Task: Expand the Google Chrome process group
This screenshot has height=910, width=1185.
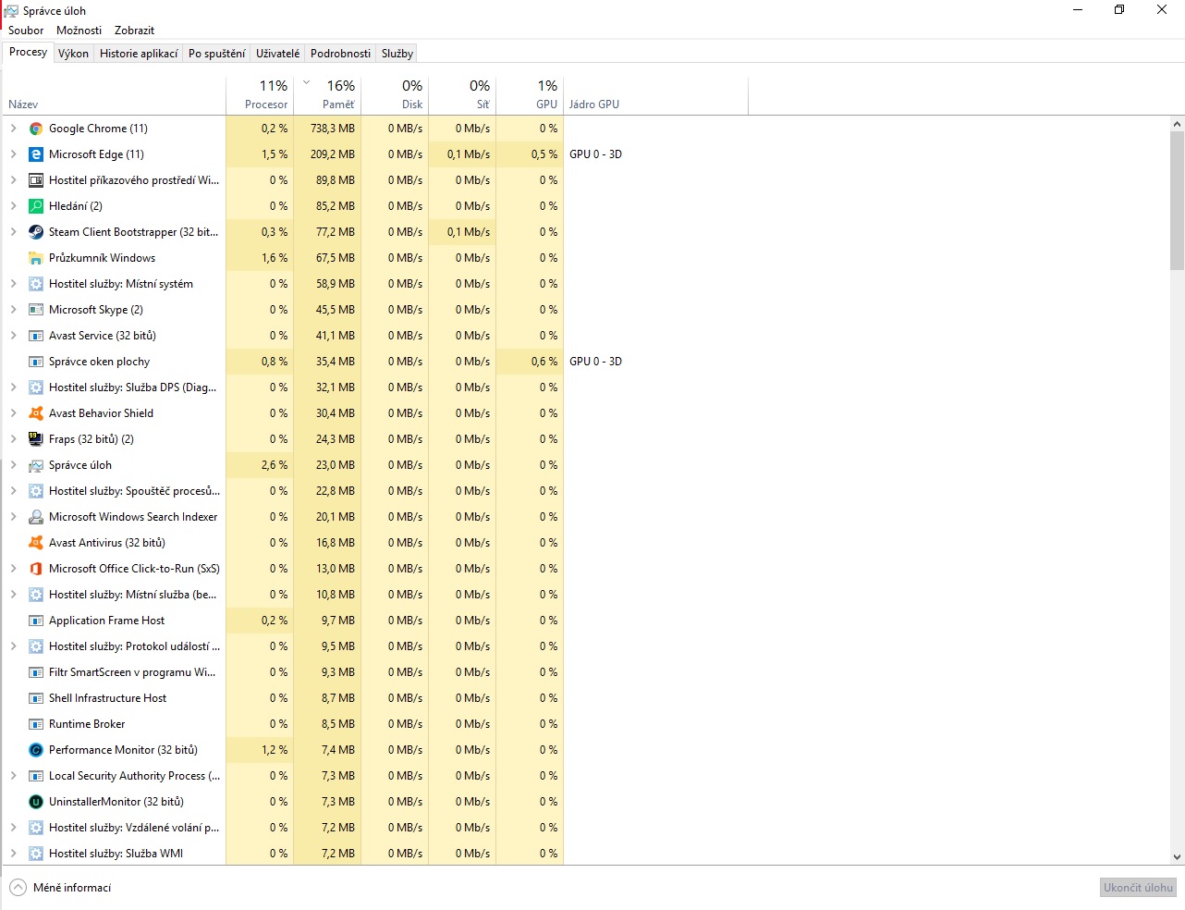Action: (x=13, y=129)
